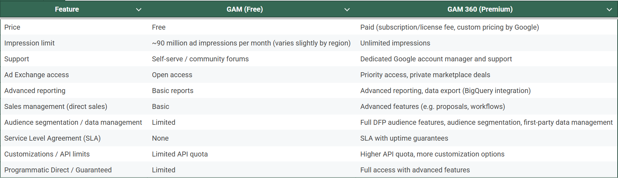Viewport: 618px width, 178px height.
Task: Open the Feature column dropdown arrow
Action: pos(139,10)
